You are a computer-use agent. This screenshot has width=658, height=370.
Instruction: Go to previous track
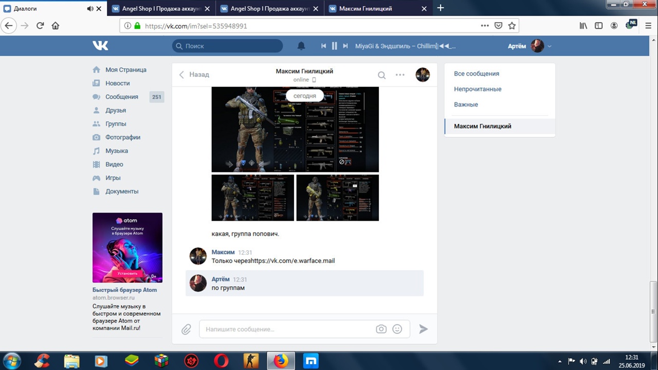pyautogui.click(x=323, y=46)
